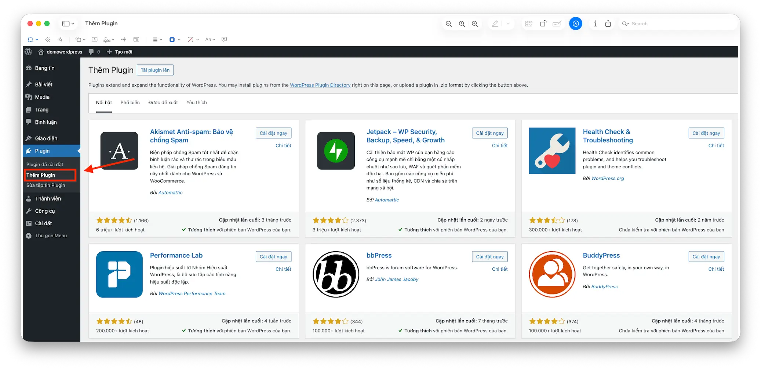Screen dimensions: 761x369
Task: Open image adjustments with the sliders icon
Action: (x=123, y=39)
